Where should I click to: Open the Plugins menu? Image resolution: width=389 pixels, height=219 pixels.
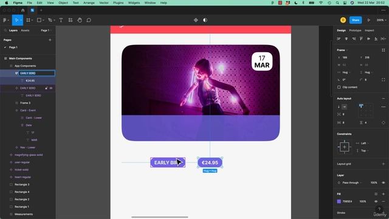click(119, 2)
